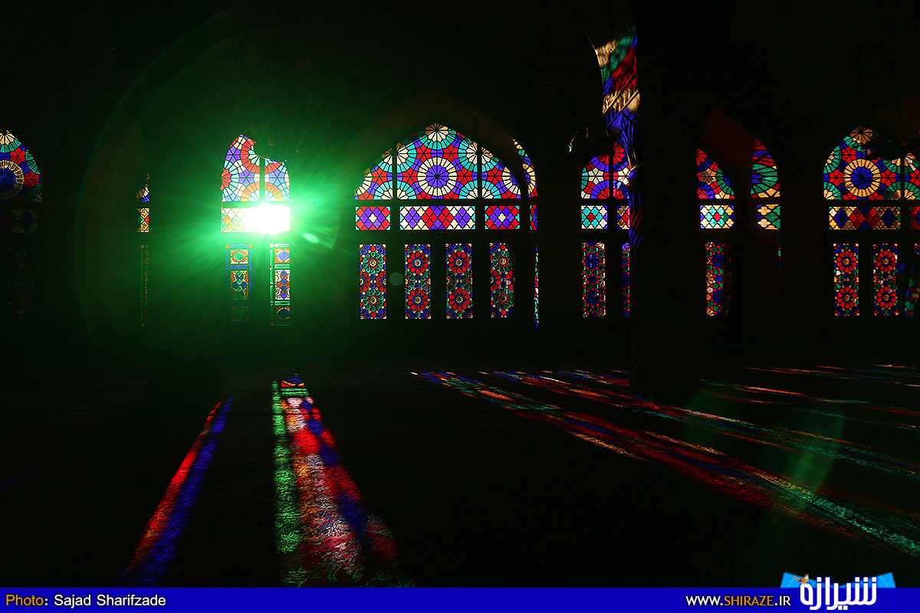
Task: Click the WWW.SHIRAZE.IR website text
Action: coord(738,602)
